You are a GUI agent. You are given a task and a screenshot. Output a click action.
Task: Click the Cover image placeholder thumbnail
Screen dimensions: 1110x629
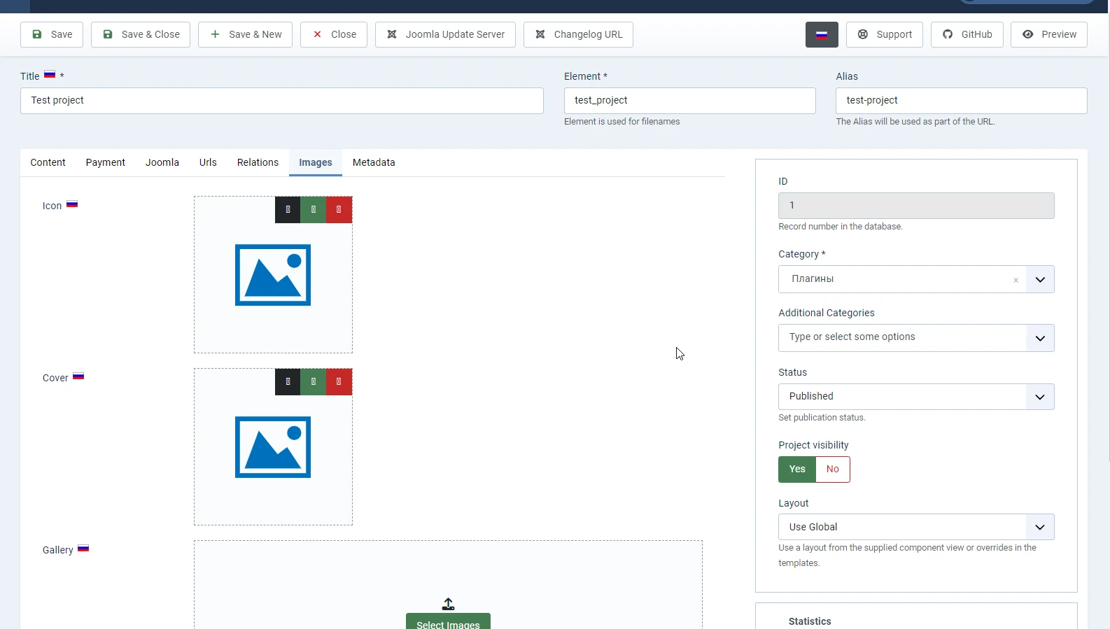[x=273, y=447]
